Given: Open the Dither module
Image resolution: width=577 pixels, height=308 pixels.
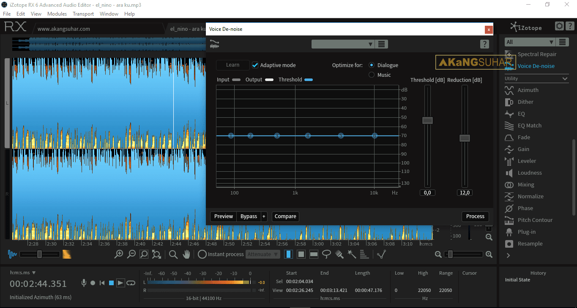Looking at the screenshot, I should point(525,102).
